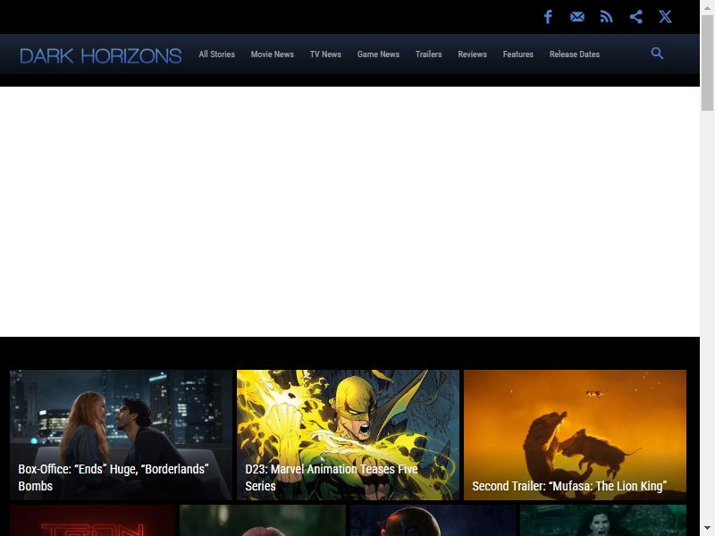Image resolution: width=715 pixels, height=536 pixels.
Task: Open the Facebook page icon
Action: (548, 17)
